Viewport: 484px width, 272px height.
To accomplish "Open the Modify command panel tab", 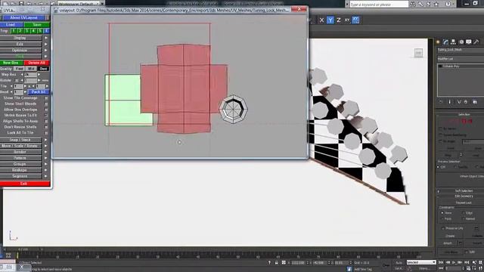I will point(445,42).
